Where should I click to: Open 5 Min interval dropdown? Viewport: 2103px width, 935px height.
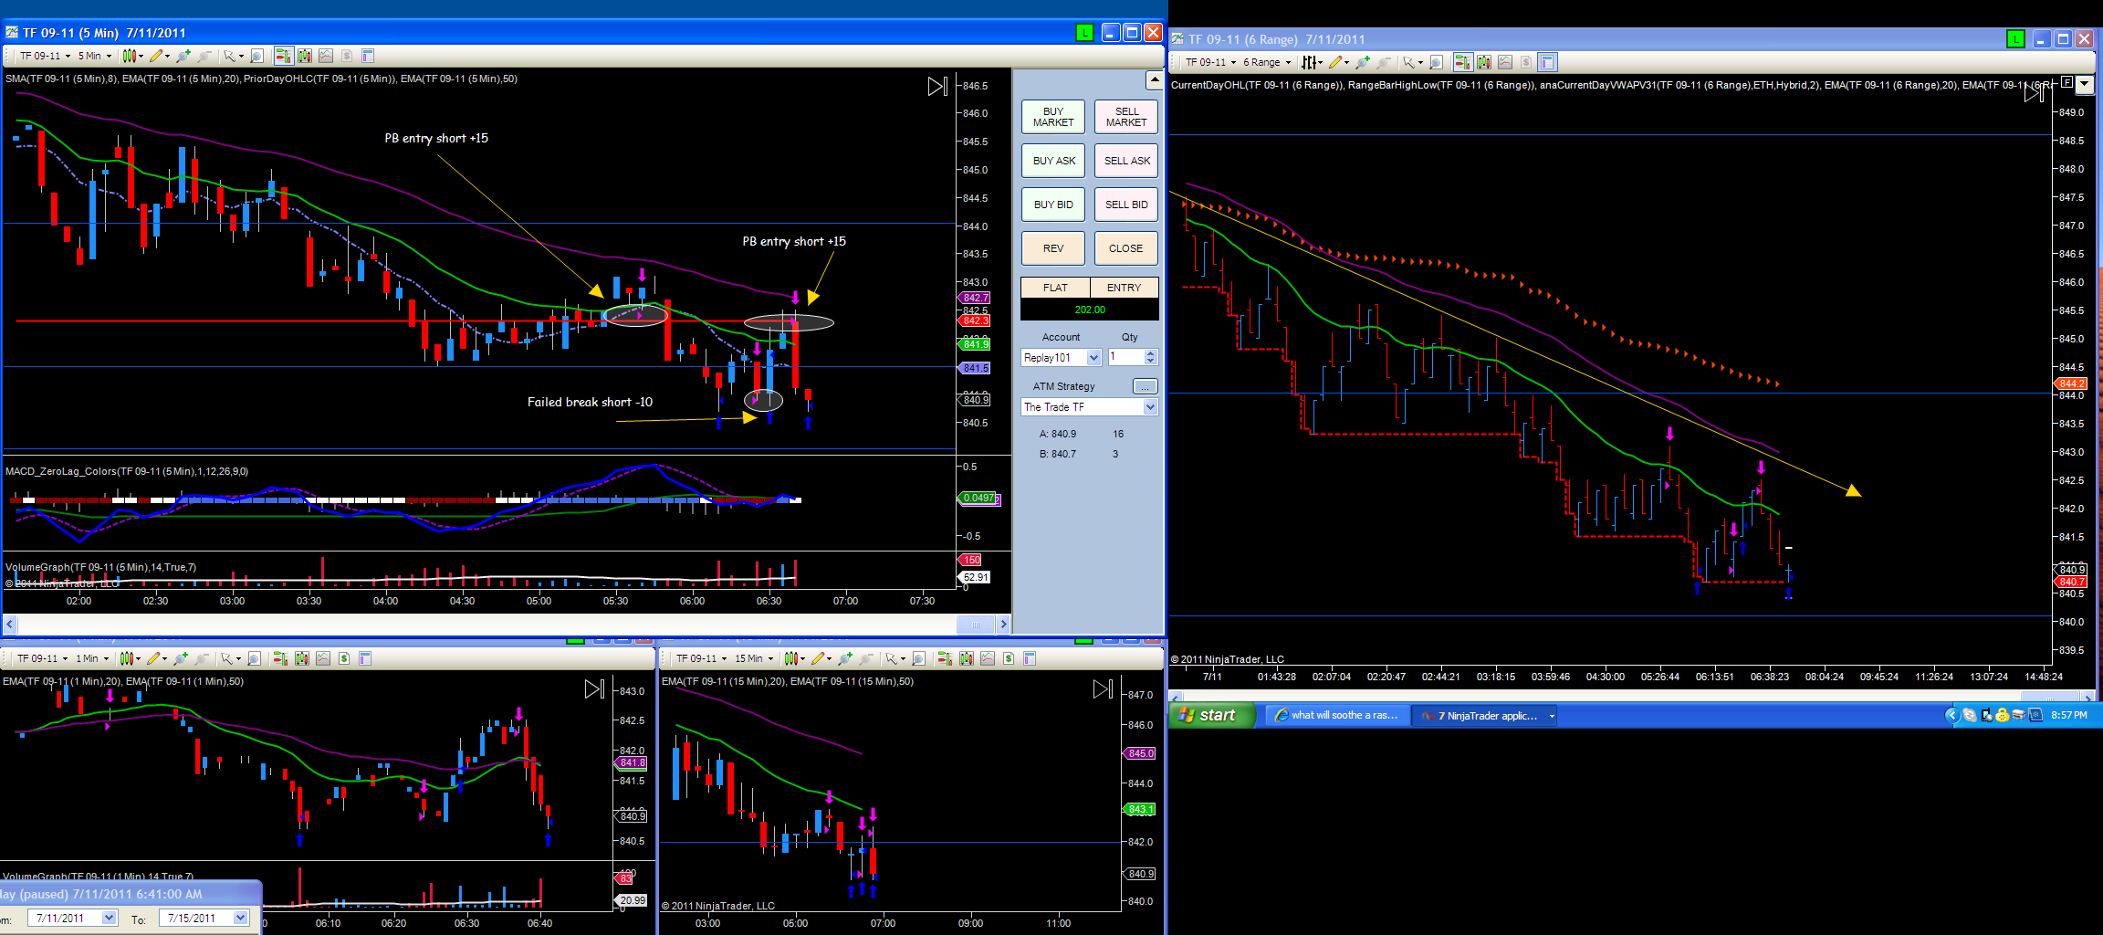(94, 56)
